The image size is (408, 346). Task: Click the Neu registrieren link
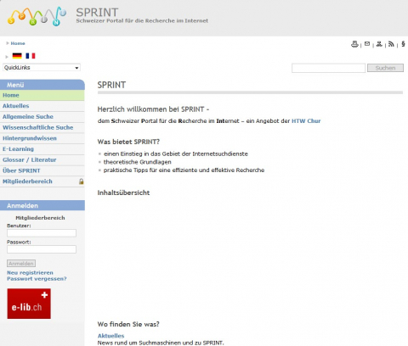[30, 272]
